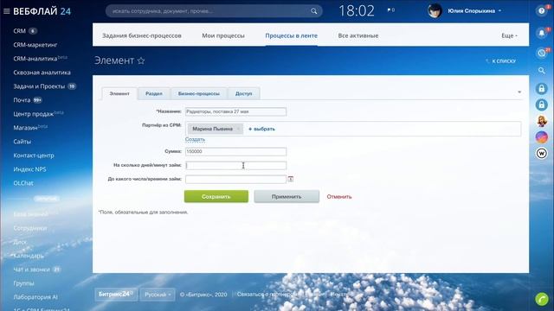
Task: Expand form settings arrow at right of tabs
Action: tap(519, 92)
